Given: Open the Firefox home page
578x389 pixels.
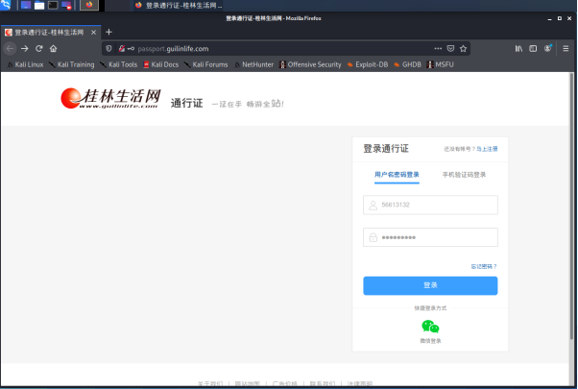Looking at the screenshot, I should tap(54, 48).
